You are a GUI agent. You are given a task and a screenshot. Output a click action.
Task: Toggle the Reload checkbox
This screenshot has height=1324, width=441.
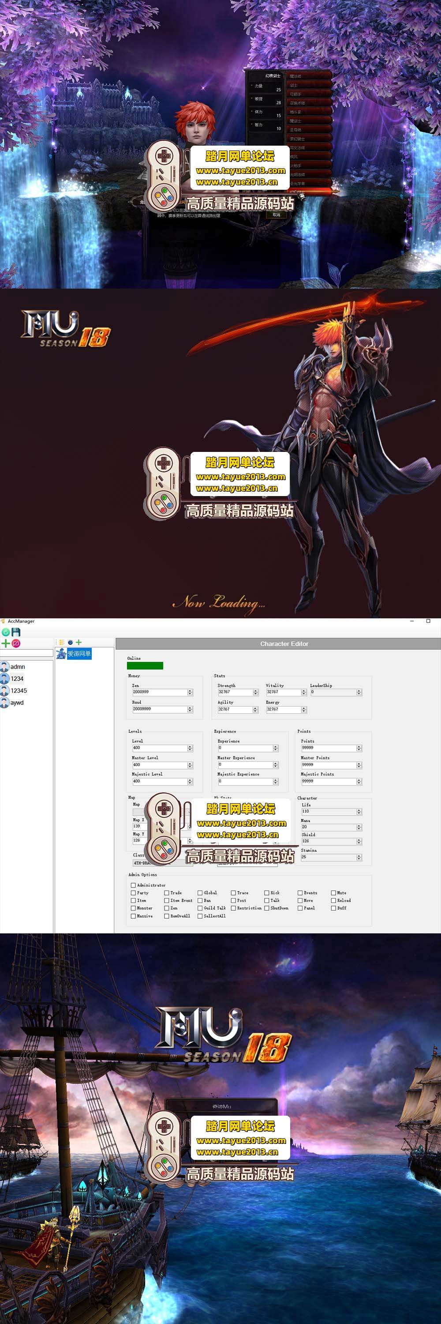pyautogui.click(x=333, y=900)
